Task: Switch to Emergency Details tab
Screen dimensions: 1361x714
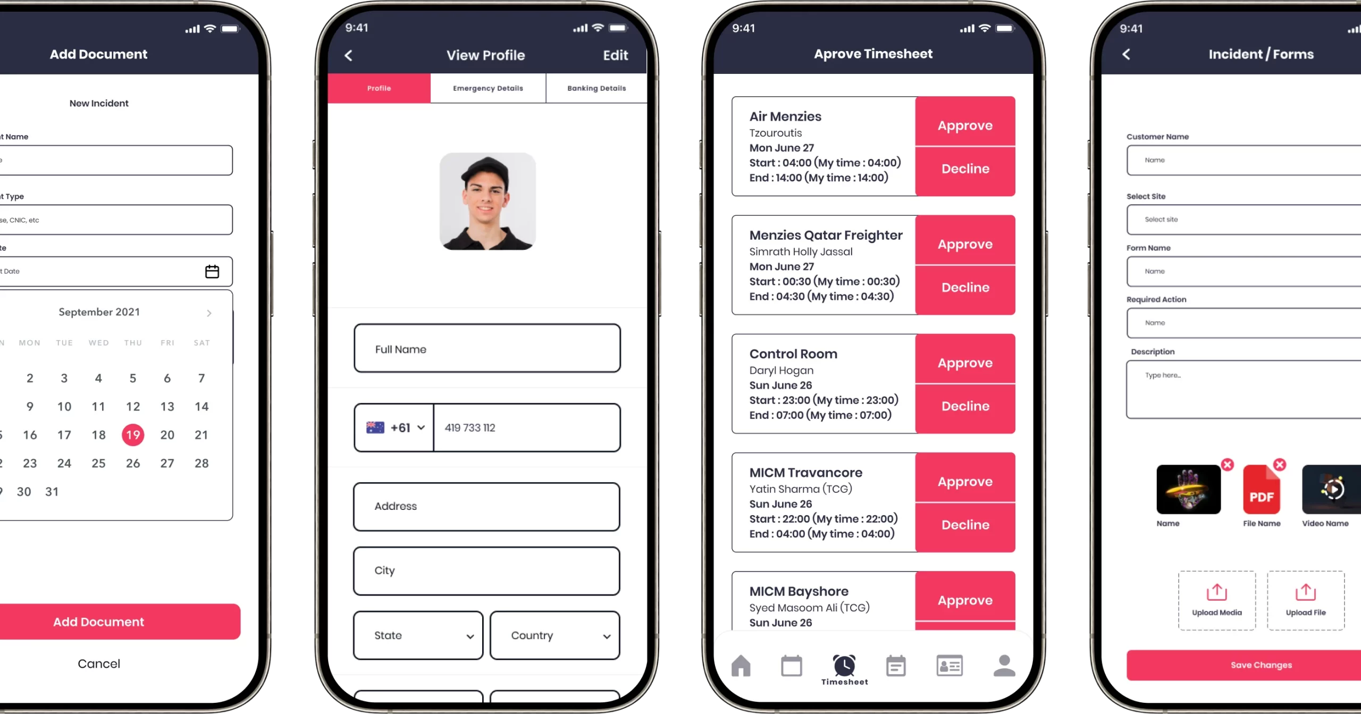Action: (x=487, y=88)
